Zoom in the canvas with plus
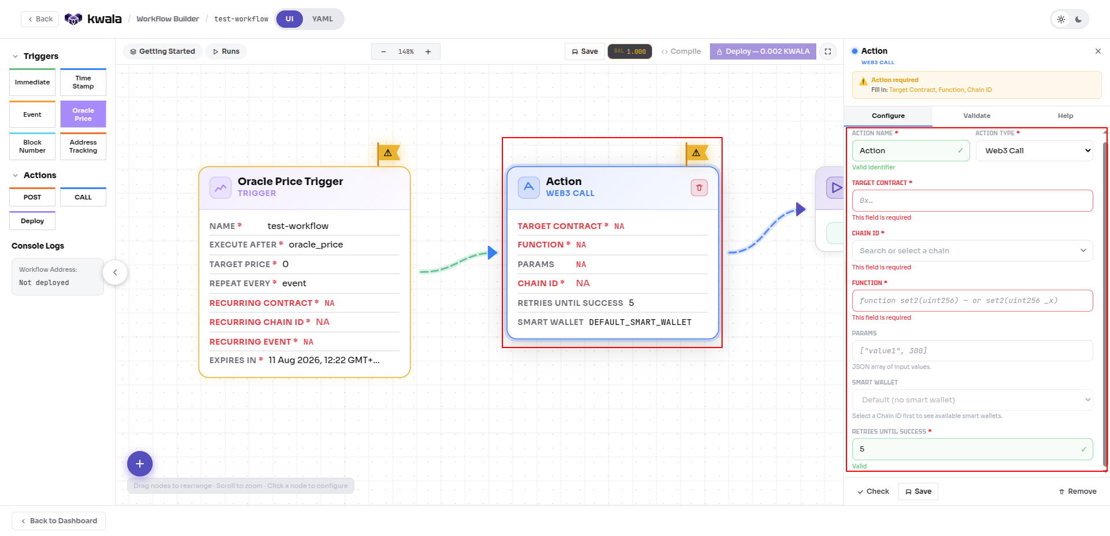This screenshot has width=1110, height=536. click(428, 52)
